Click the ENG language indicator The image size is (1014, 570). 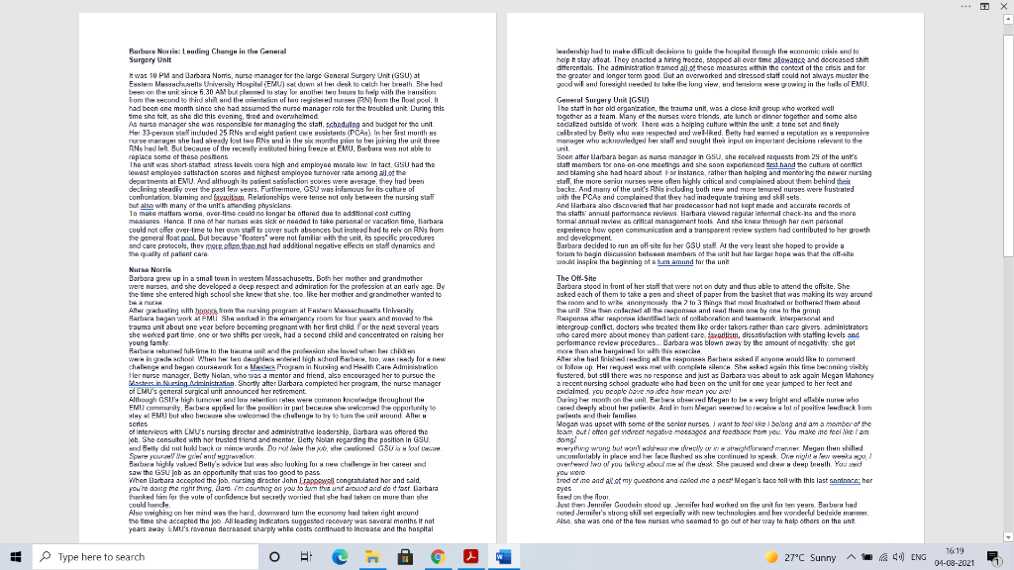(918, 557)
